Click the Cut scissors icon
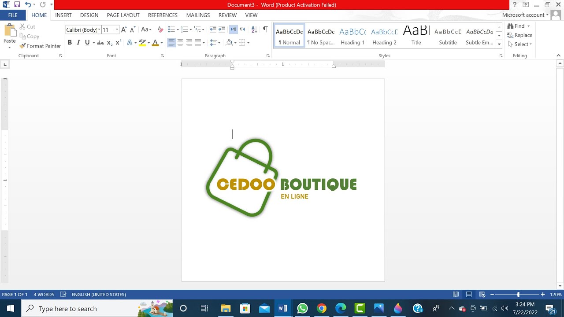 pos(22,27)
